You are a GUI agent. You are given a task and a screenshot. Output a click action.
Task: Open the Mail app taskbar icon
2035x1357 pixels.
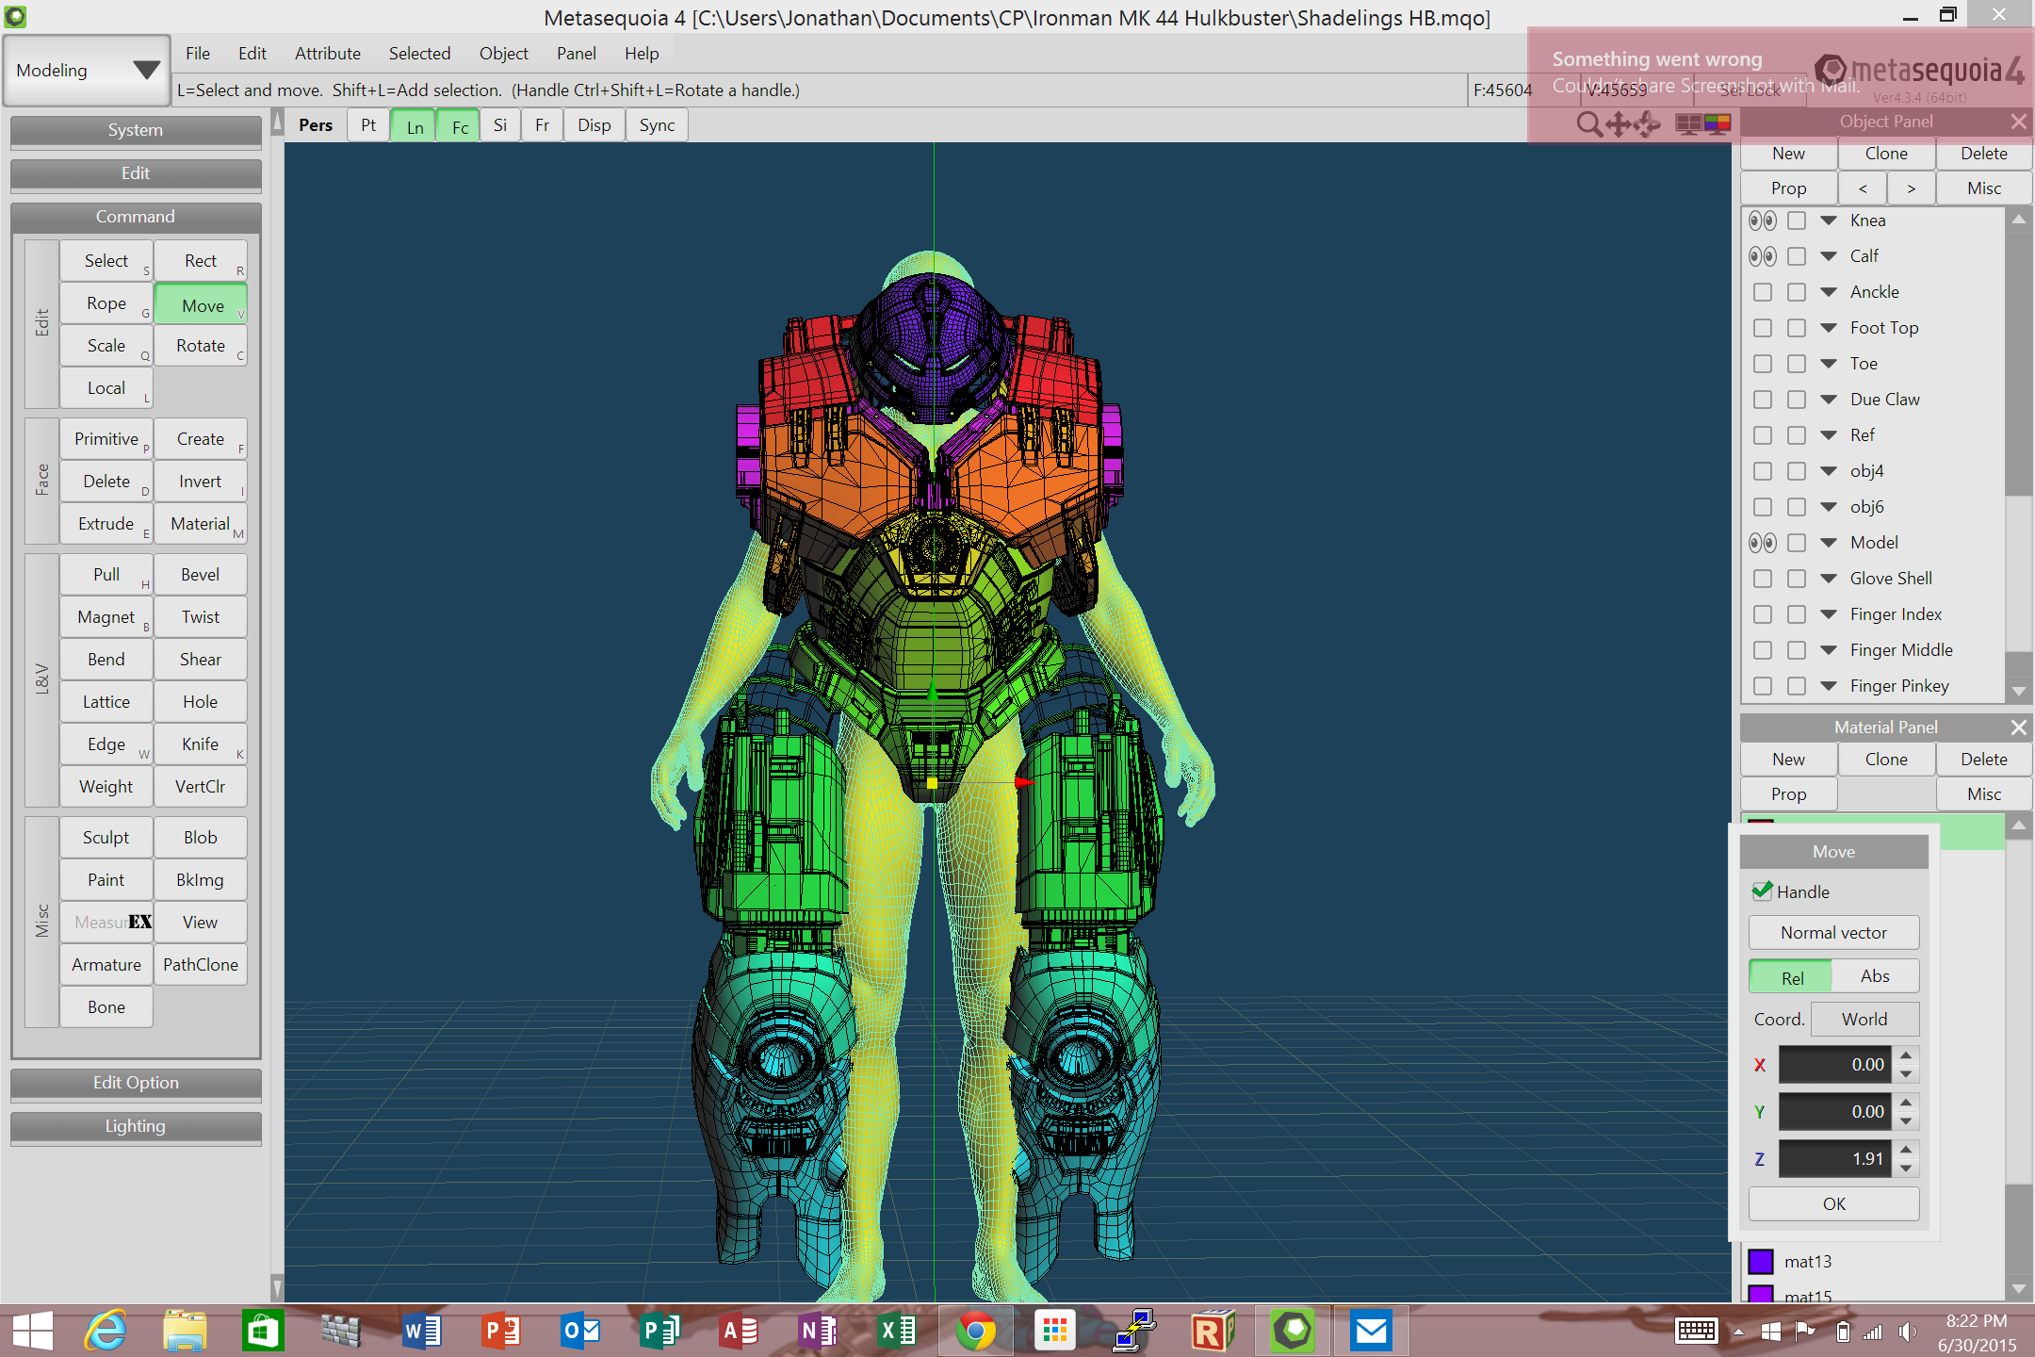point(1372,1332)
